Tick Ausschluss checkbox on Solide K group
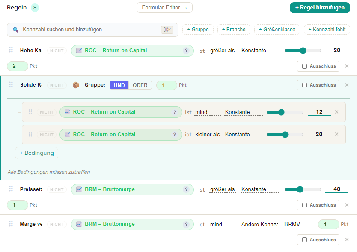Image resolution: width=357 pixels, height=252 pixels. 304,85
